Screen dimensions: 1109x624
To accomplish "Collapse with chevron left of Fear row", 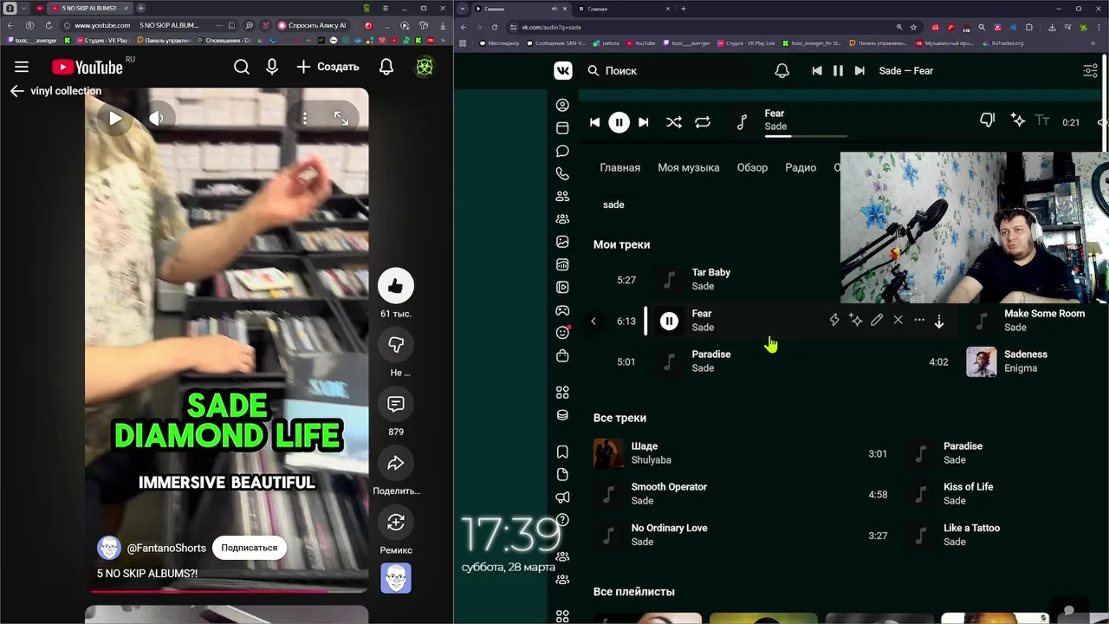I will point(593,321).
